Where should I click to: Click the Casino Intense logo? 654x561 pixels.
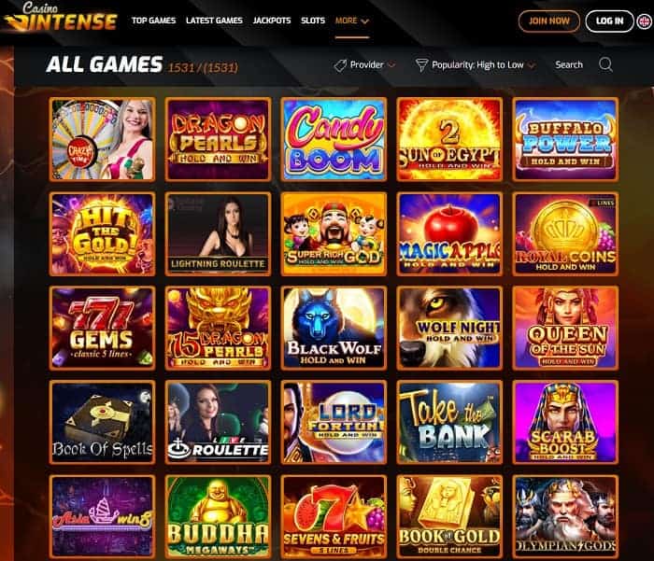click(61, 17)
